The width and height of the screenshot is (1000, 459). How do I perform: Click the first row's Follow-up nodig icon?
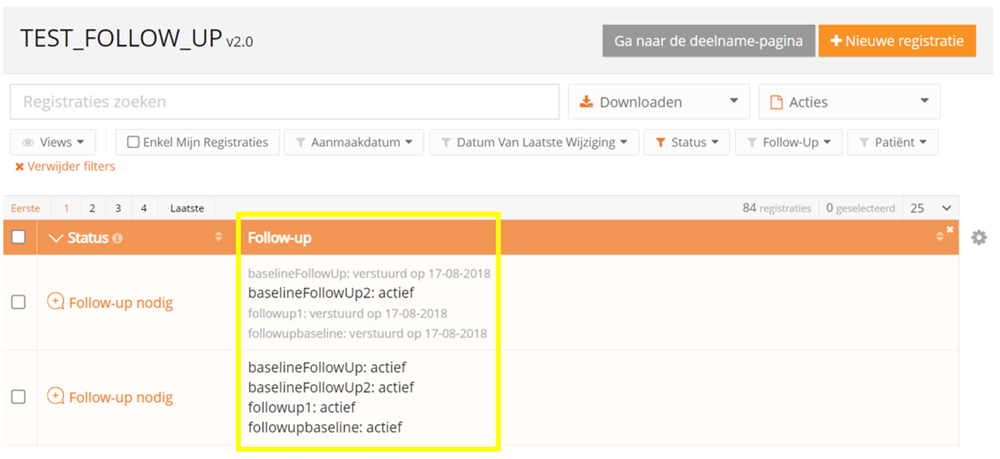pos(56,301)
